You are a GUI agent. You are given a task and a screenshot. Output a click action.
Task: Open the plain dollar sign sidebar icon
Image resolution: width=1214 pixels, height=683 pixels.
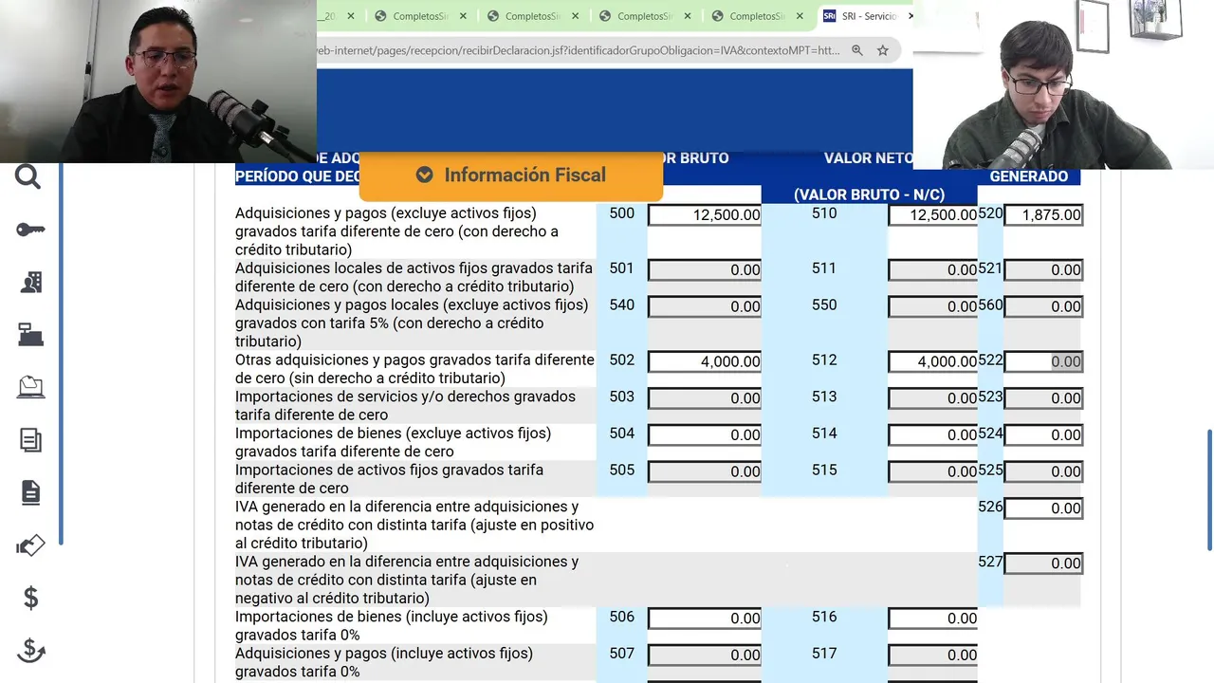(x=30, y=598)
